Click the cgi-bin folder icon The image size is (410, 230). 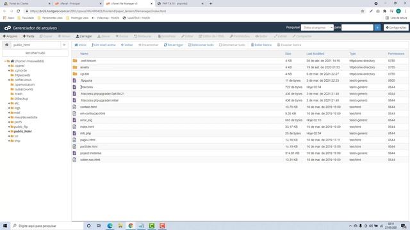tap(75, 74)
